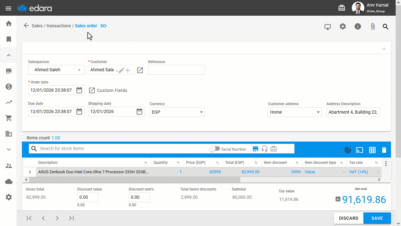Open the building sidebar icon
The image size is (401, 226).
tap(9, 134)
